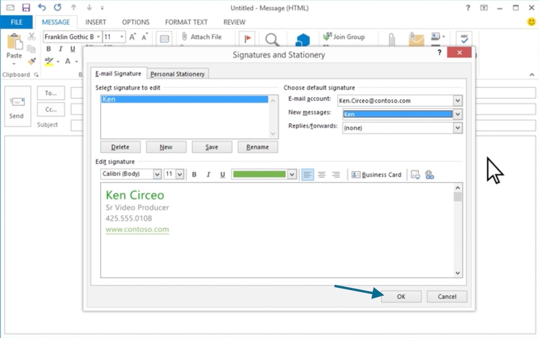Open the signature font color picker
539x338 pixels.
click(292, 174)
